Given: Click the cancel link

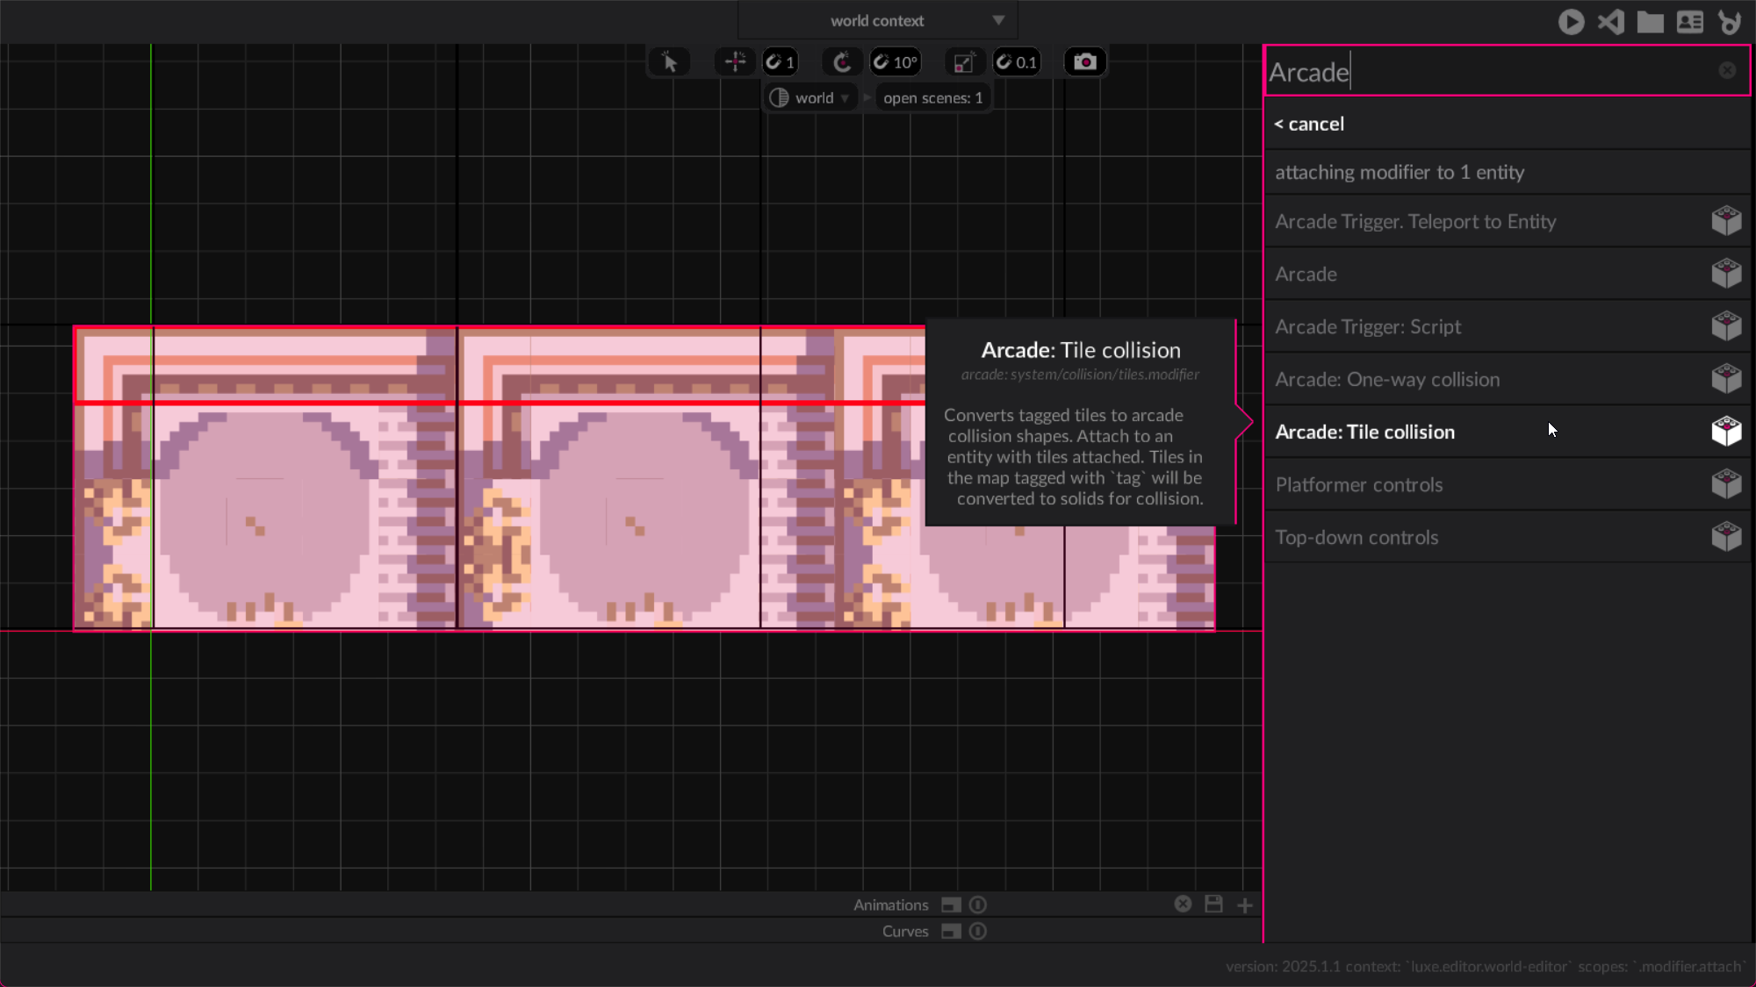Looking at the screenshot, I should click(x=1309, y=124).
